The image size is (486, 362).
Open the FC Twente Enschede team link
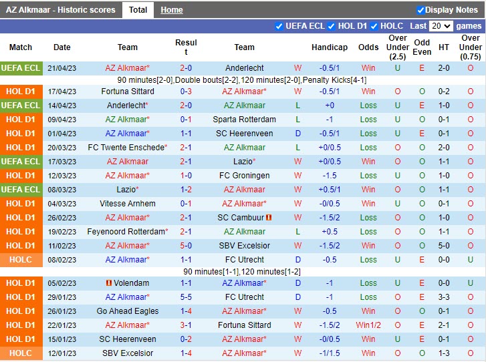coord(126,148)
